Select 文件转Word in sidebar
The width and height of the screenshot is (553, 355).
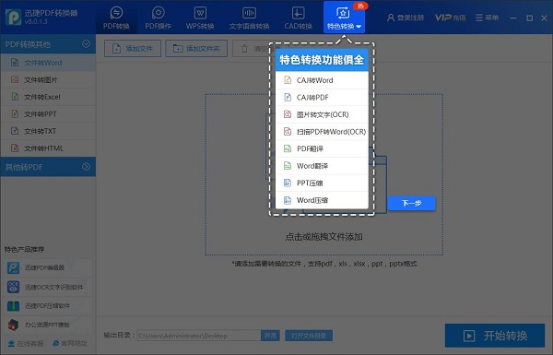(x=48, y=63)
